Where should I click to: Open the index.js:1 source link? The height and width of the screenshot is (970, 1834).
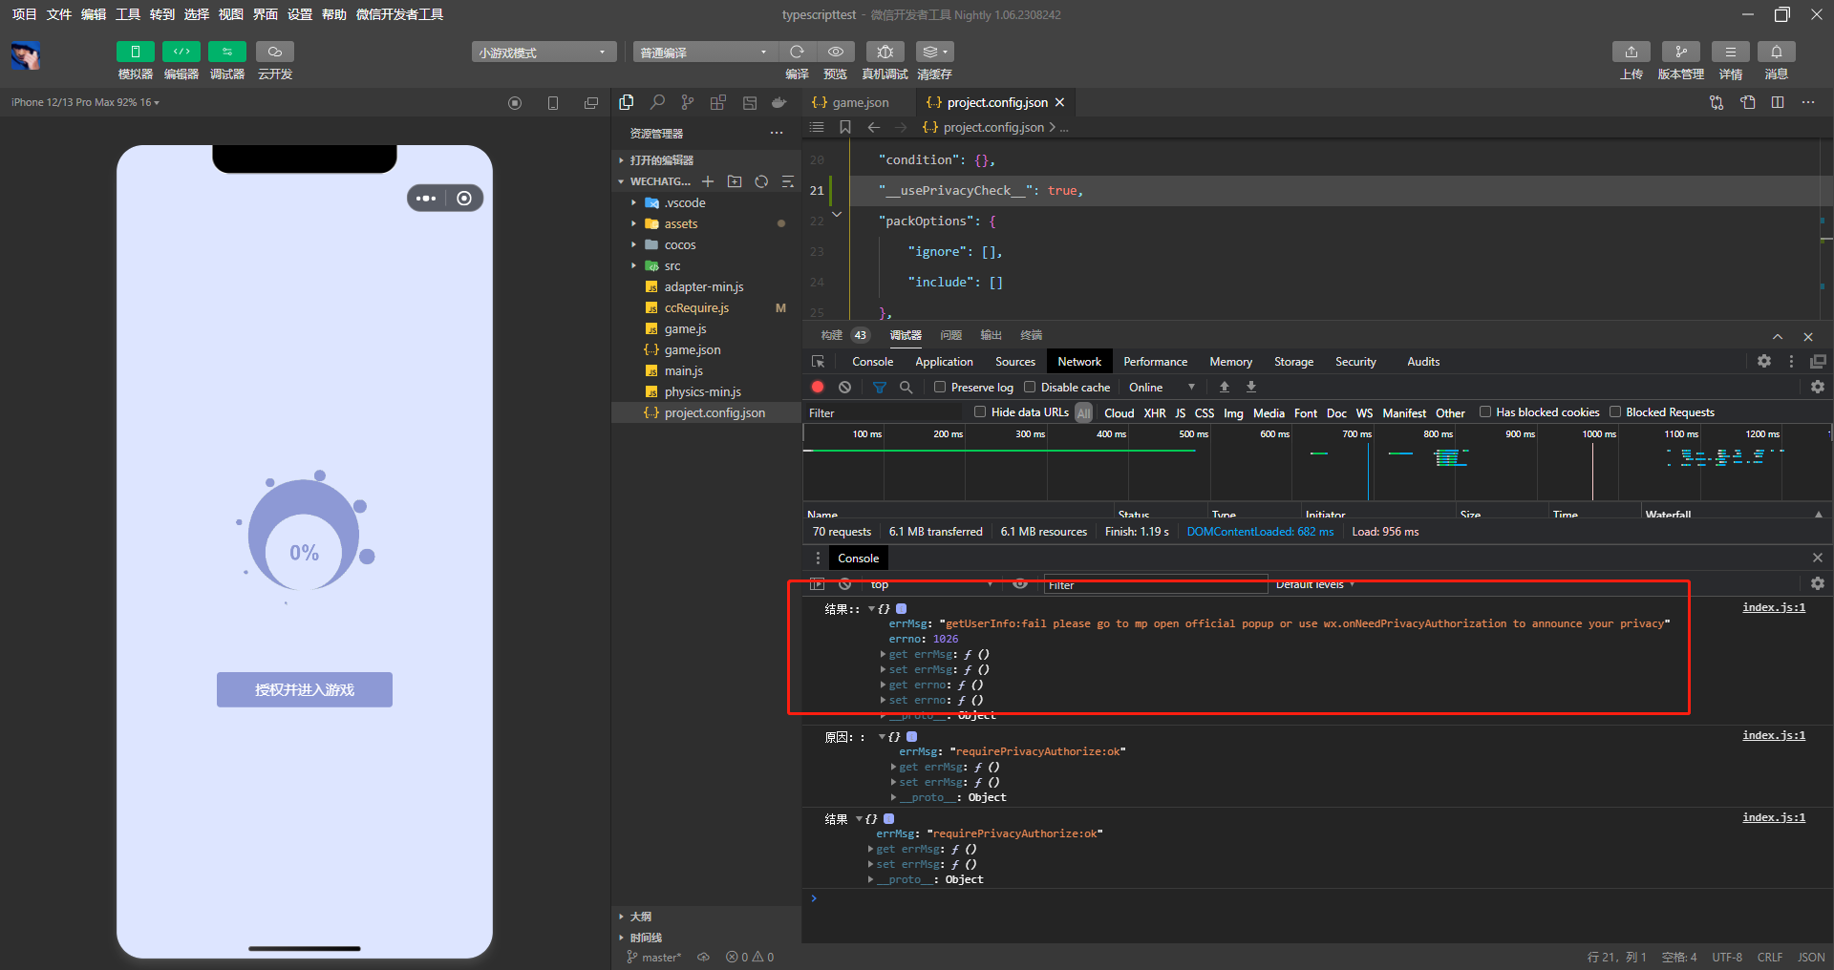(1773, 607)
